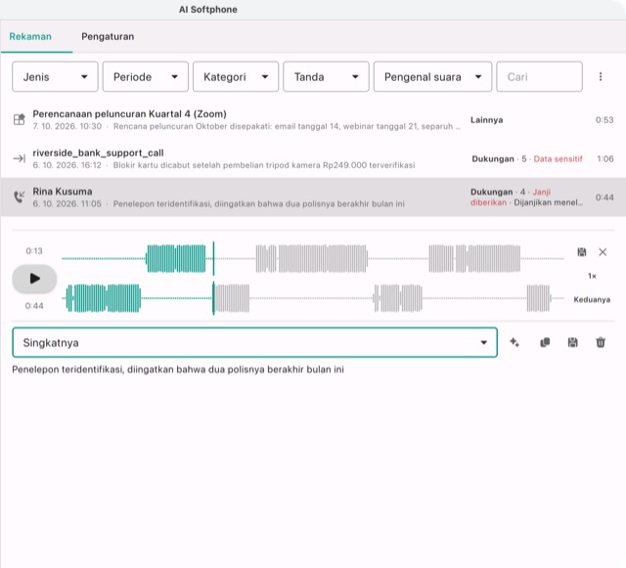Save the summary with floppy icon
Viewport: 626px width, 568px height.
pyautogui.click(x=572, y=342)
